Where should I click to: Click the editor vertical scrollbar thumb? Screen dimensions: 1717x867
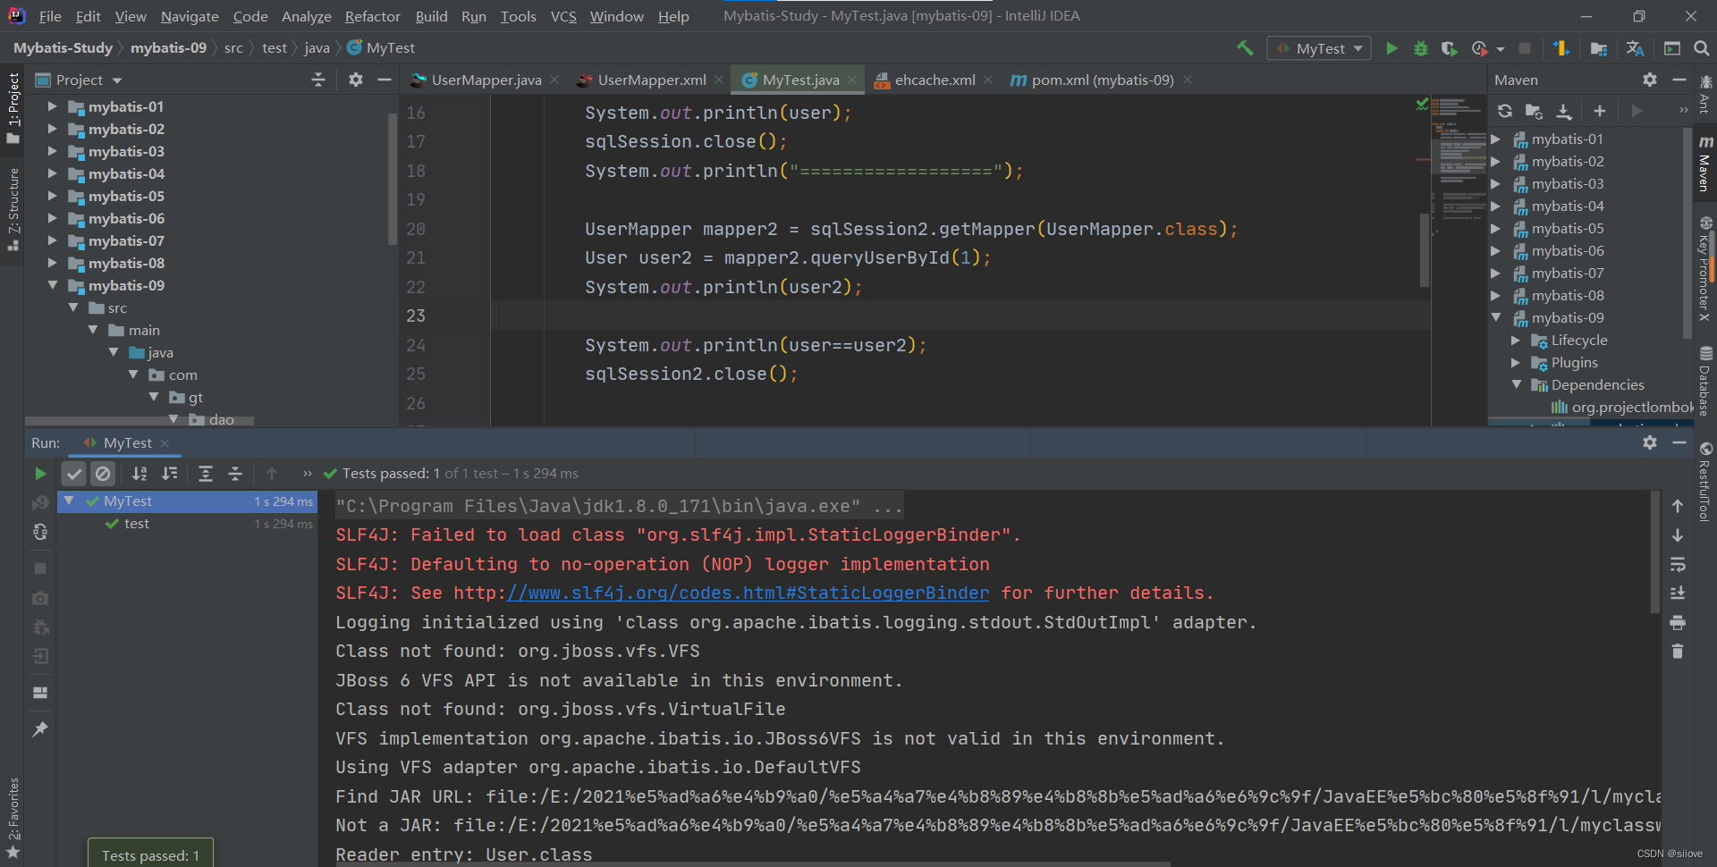pyautogui.click(x=1425, y=249)
